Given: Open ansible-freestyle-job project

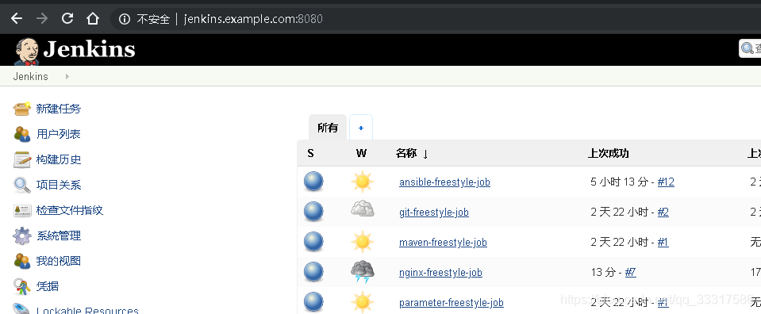Looking at the screenshot, I should 444,182.
